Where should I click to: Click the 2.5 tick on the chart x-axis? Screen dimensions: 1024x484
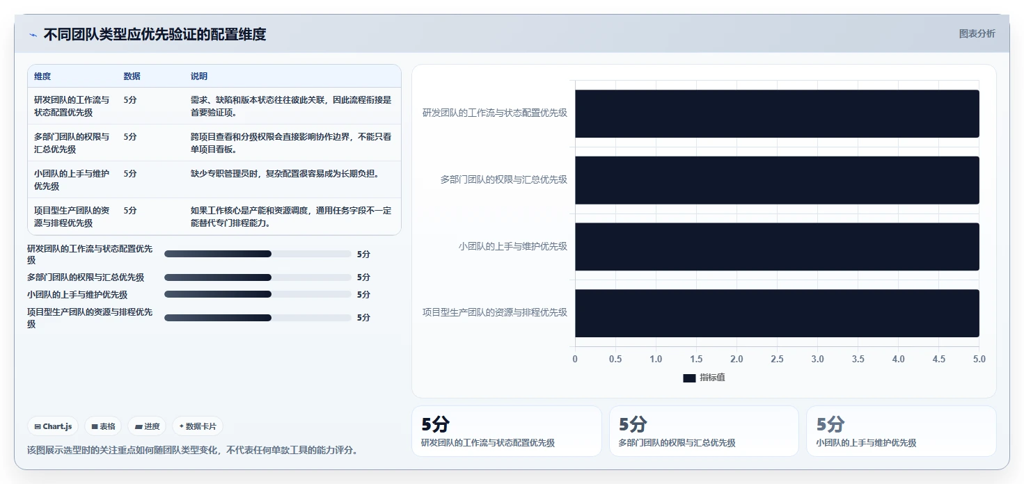click(x=777, y=360)
